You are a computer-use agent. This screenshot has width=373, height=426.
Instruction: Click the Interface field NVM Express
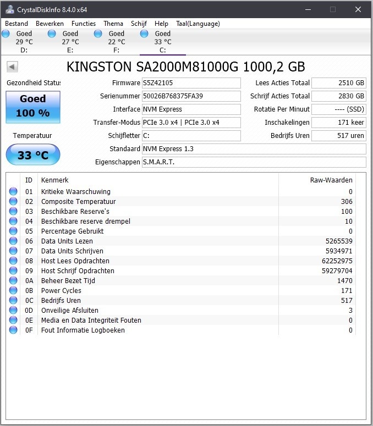(191, 109)
